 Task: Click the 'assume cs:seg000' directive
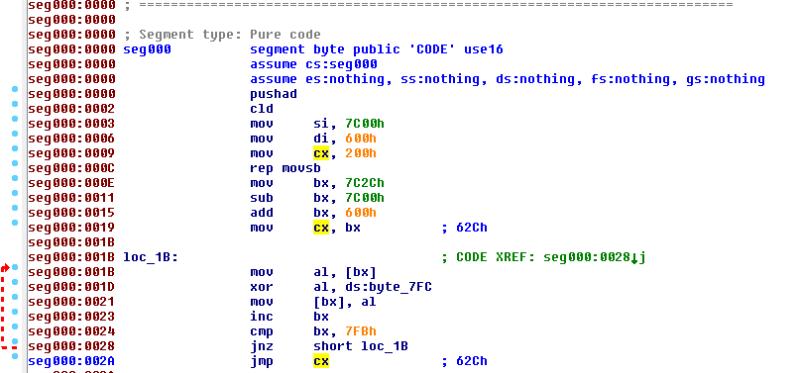[x=313, y=64]
